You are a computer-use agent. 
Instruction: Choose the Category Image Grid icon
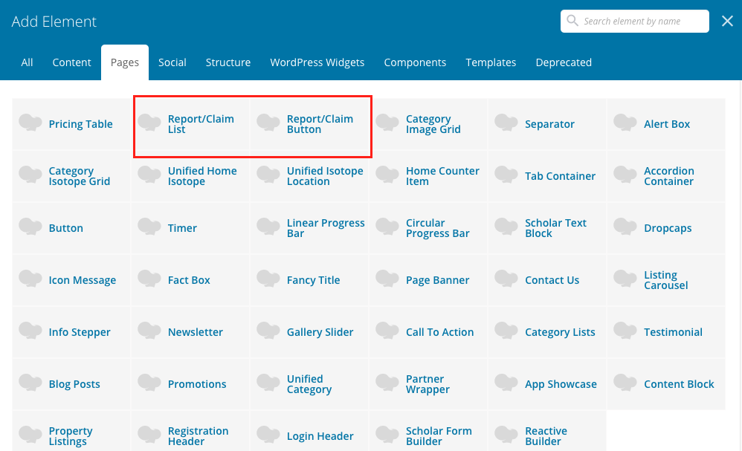pyautogui.click(x=387, y=123)
